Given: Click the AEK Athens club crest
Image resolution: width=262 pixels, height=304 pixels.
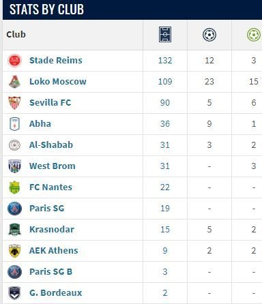Looking at the screenshot, I should tap(14, 251).
